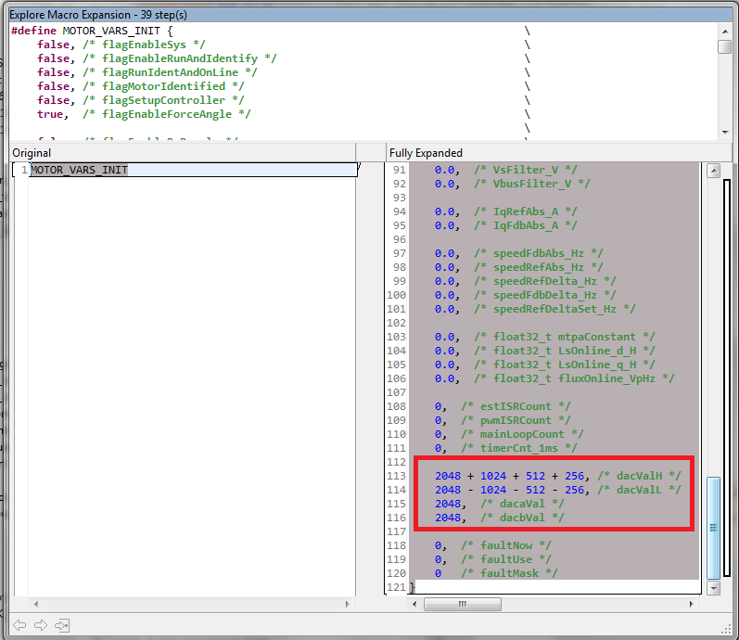Click line 108 estISRCount
This screenshot has width=739, height=640.
(503, 406)
